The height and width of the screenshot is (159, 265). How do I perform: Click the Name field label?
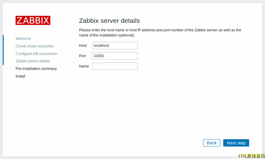coord(84,66)
